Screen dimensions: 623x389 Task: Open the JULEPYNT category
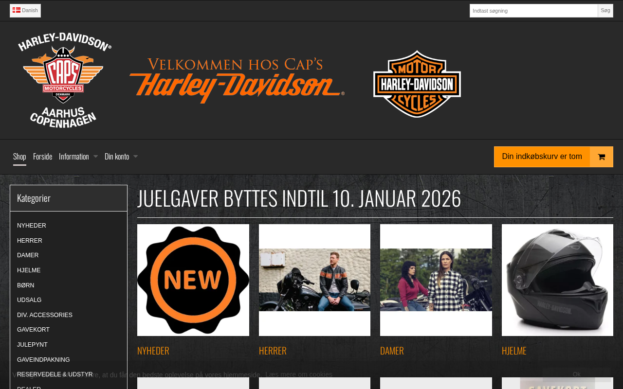(x=32, y=345)
